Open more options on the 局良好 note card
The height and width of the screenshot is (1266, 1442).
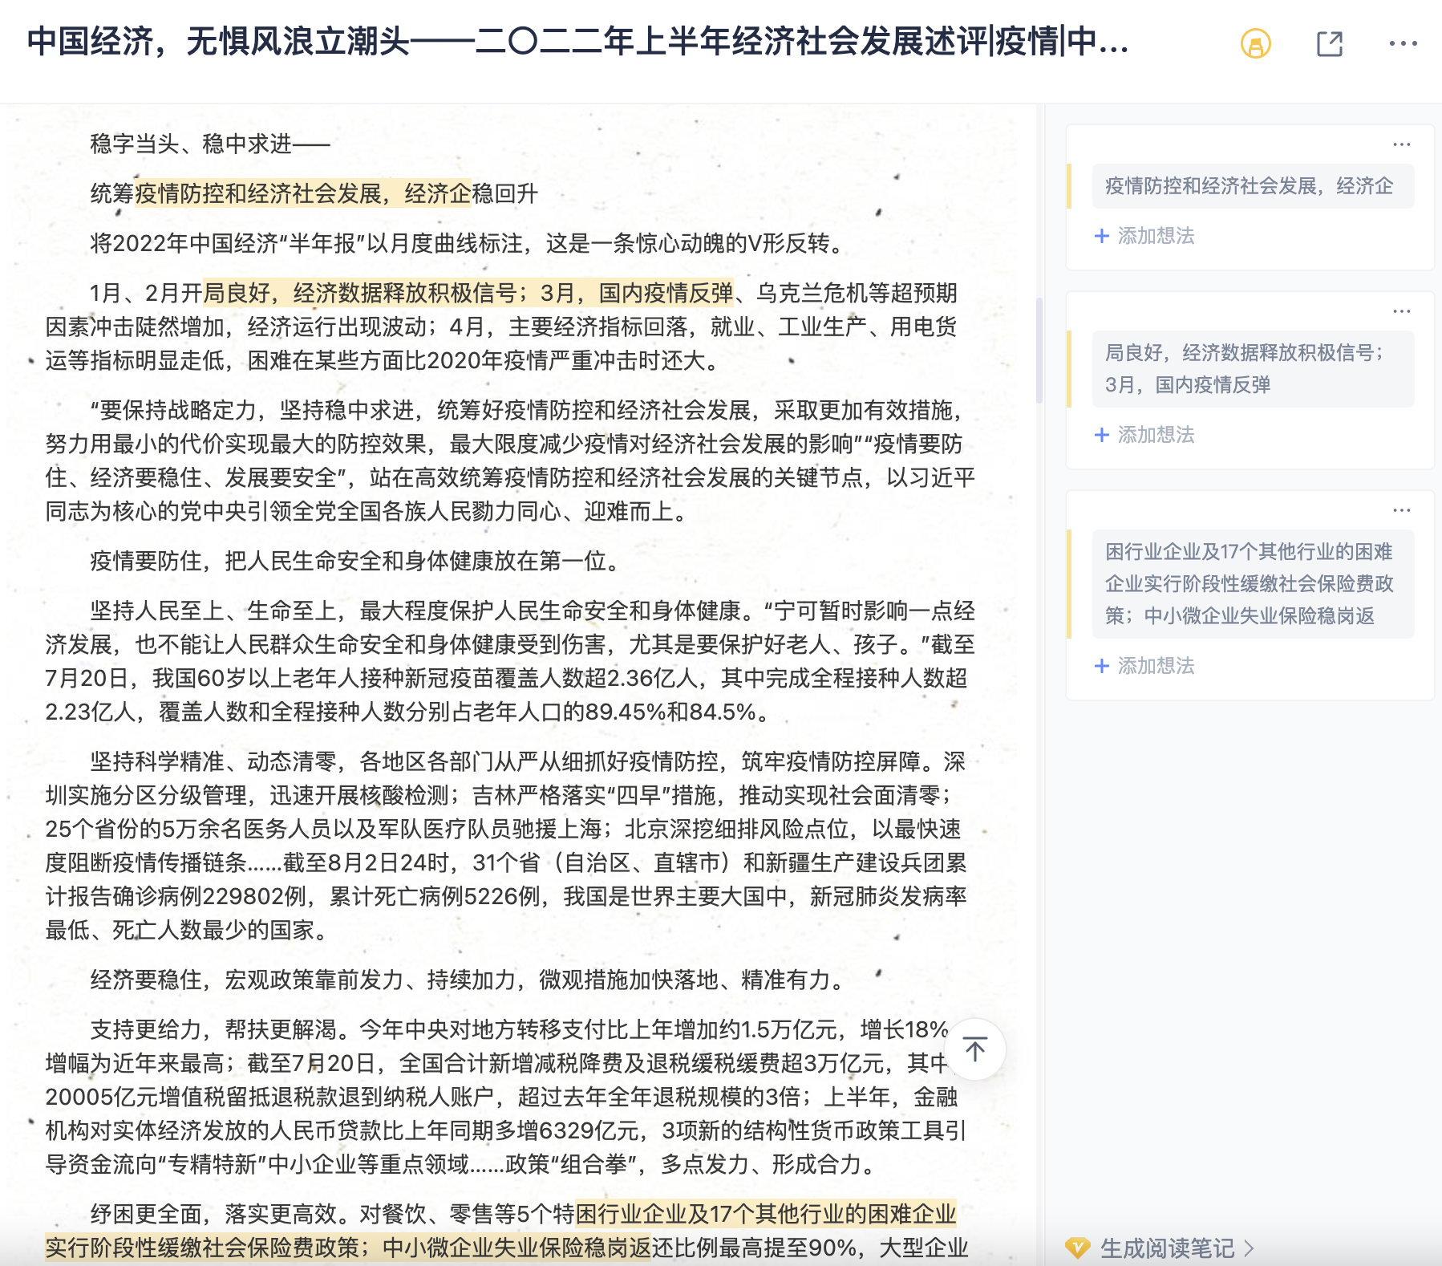pos(1401,311)
